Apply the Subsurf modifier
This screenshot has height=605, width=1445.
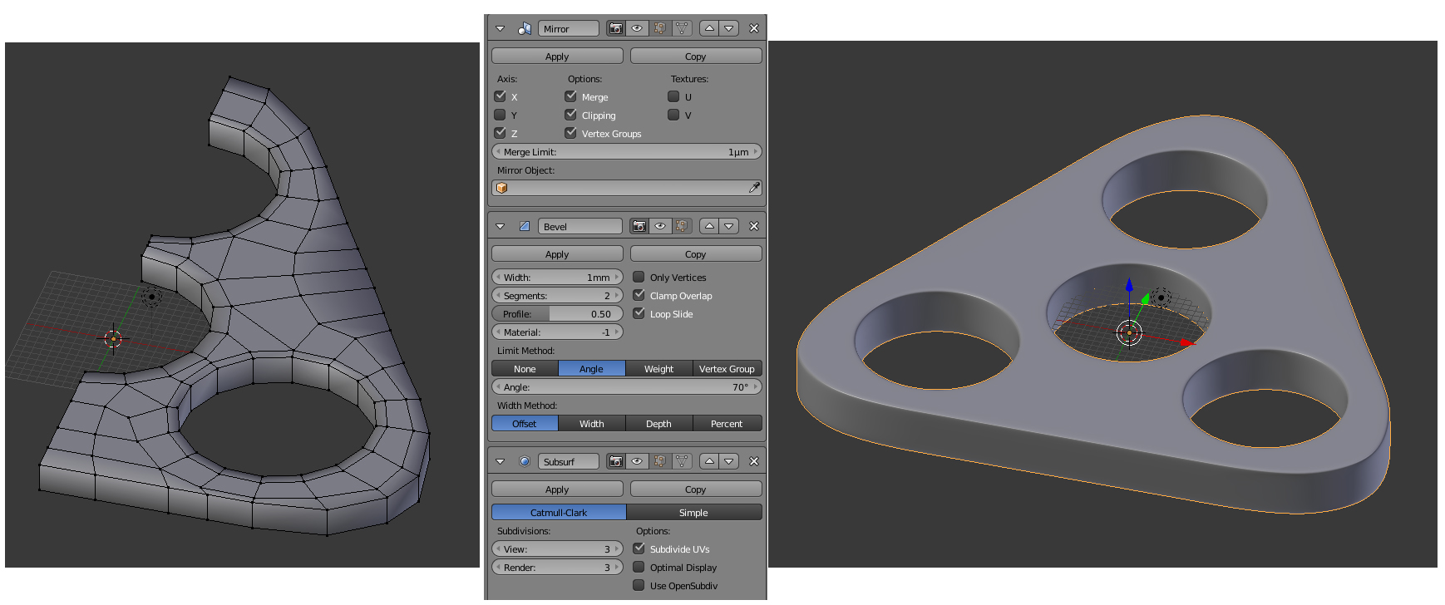click(x=557, y=489)
